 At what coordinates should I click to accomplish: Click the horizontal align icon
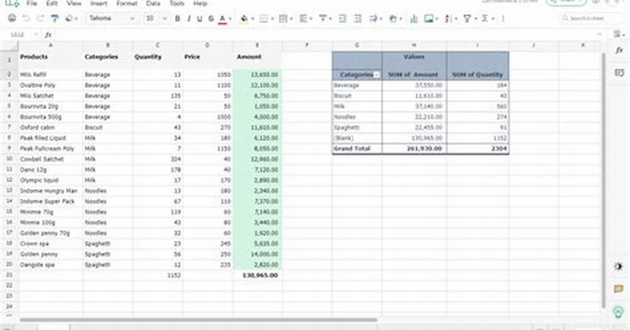click(x=303, y=18)
